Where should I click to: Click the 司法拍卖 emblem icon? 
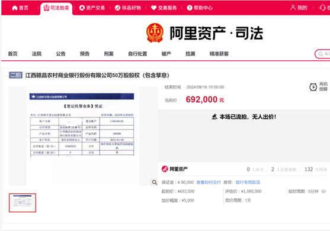tap(46, 8)
